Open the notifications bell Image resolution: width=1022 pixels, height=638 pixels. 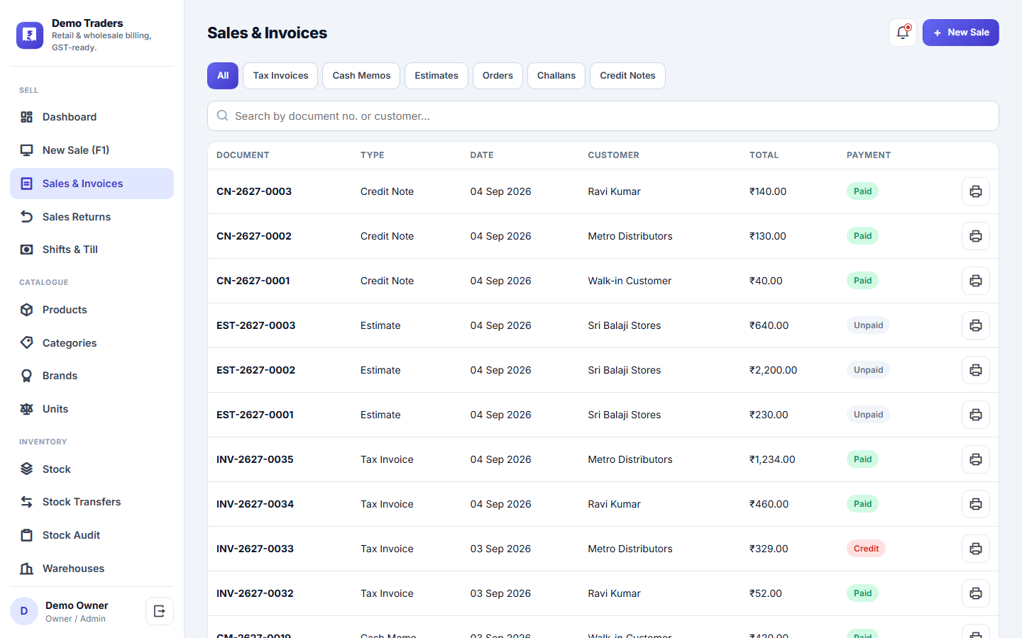(x=903, y=33)
